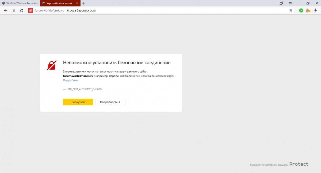
Task: Minimize the browser window
Action: click(x=299, y=3)
